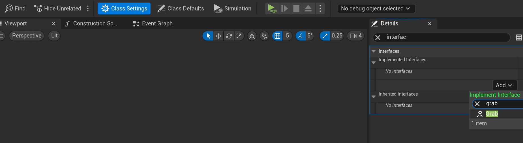Choose the Select objects cursor tool
The image size is (523, 143).
pyautogui.click(x=208, y=36)
